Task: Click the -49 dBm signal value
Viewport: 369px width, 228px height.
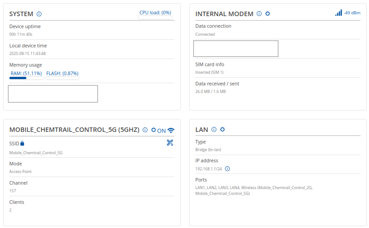Action: tap(352, 13)
